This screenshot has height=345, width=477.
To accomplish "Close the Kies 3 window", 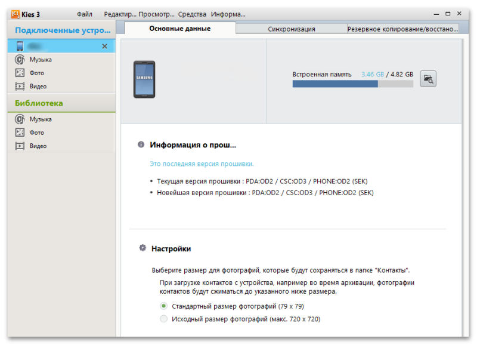I will 459,13.
